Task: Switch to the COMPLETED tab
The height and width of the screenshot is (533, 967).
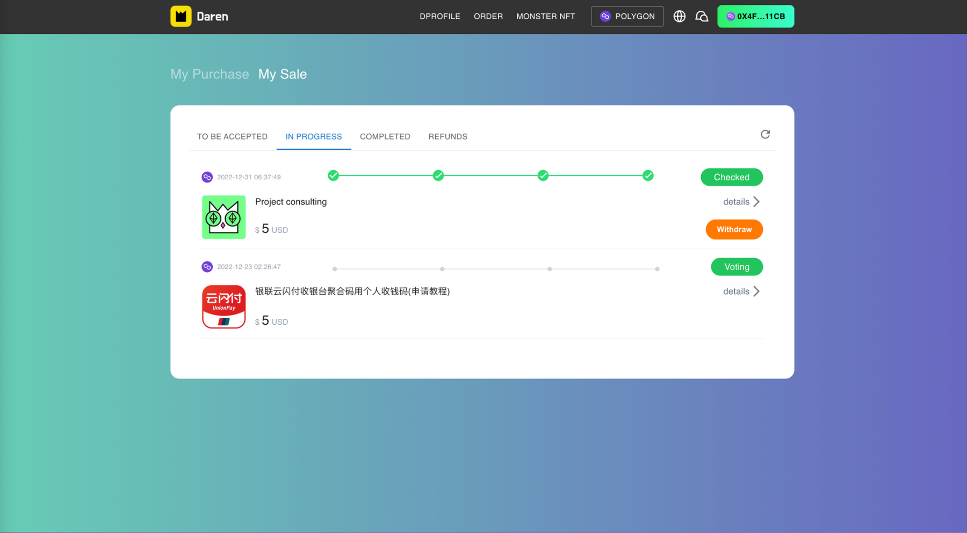Action: [385, 137]
